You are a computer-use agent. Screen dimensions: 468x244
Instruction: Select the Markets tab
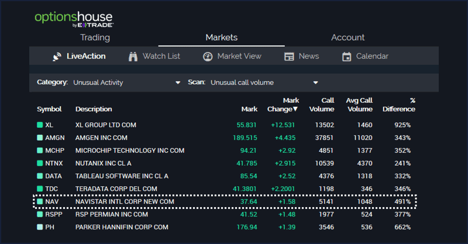(221, 37)
